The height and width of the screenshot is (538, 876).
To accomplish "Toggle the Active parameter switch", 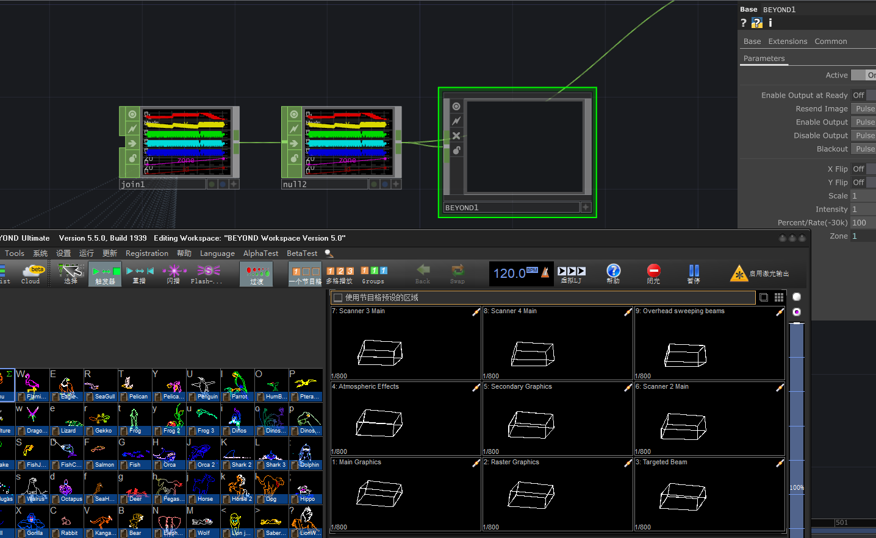I will (864, 75).
